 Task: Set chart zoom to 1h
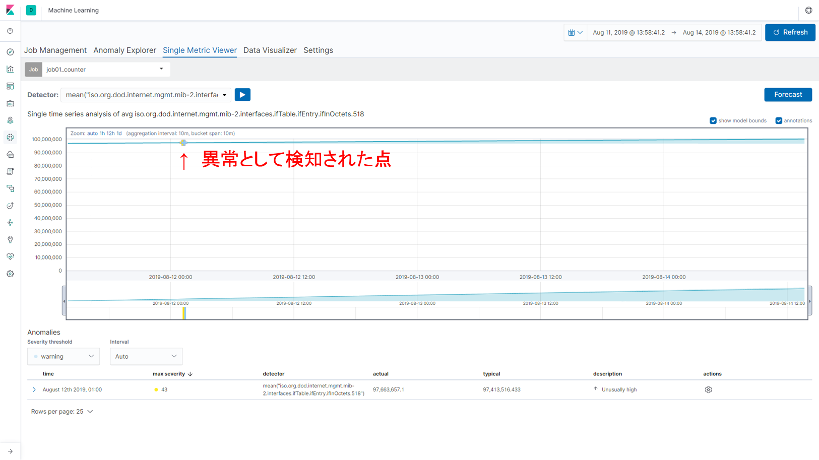coord(102,134)
